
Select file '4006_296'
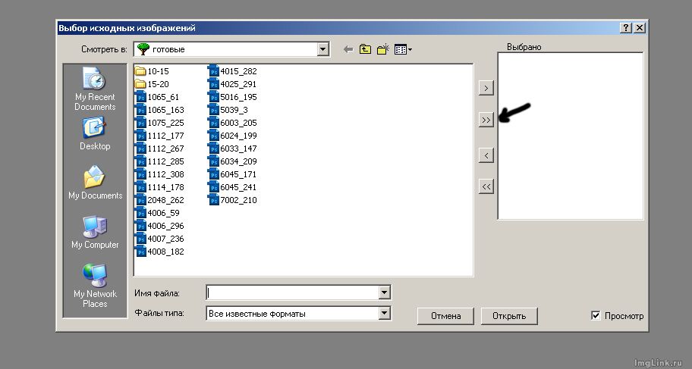tap(160, 226)
